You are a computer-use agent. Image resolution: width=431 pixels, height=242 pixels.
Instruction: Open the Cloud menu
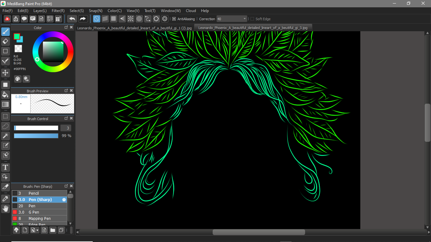(x=191, y=11)
